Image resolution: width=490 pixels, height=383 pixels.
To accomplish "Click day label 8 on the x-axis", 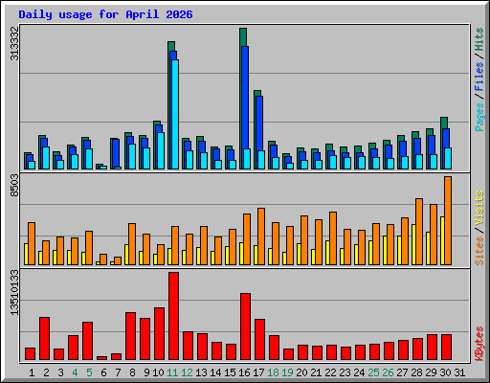I will pyautogui.click(x=132, y=372).
